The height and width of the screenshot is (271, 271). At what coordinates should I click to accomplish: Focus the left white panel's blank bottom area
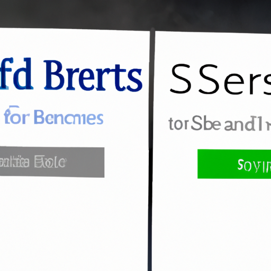click(x=74, y=229)
